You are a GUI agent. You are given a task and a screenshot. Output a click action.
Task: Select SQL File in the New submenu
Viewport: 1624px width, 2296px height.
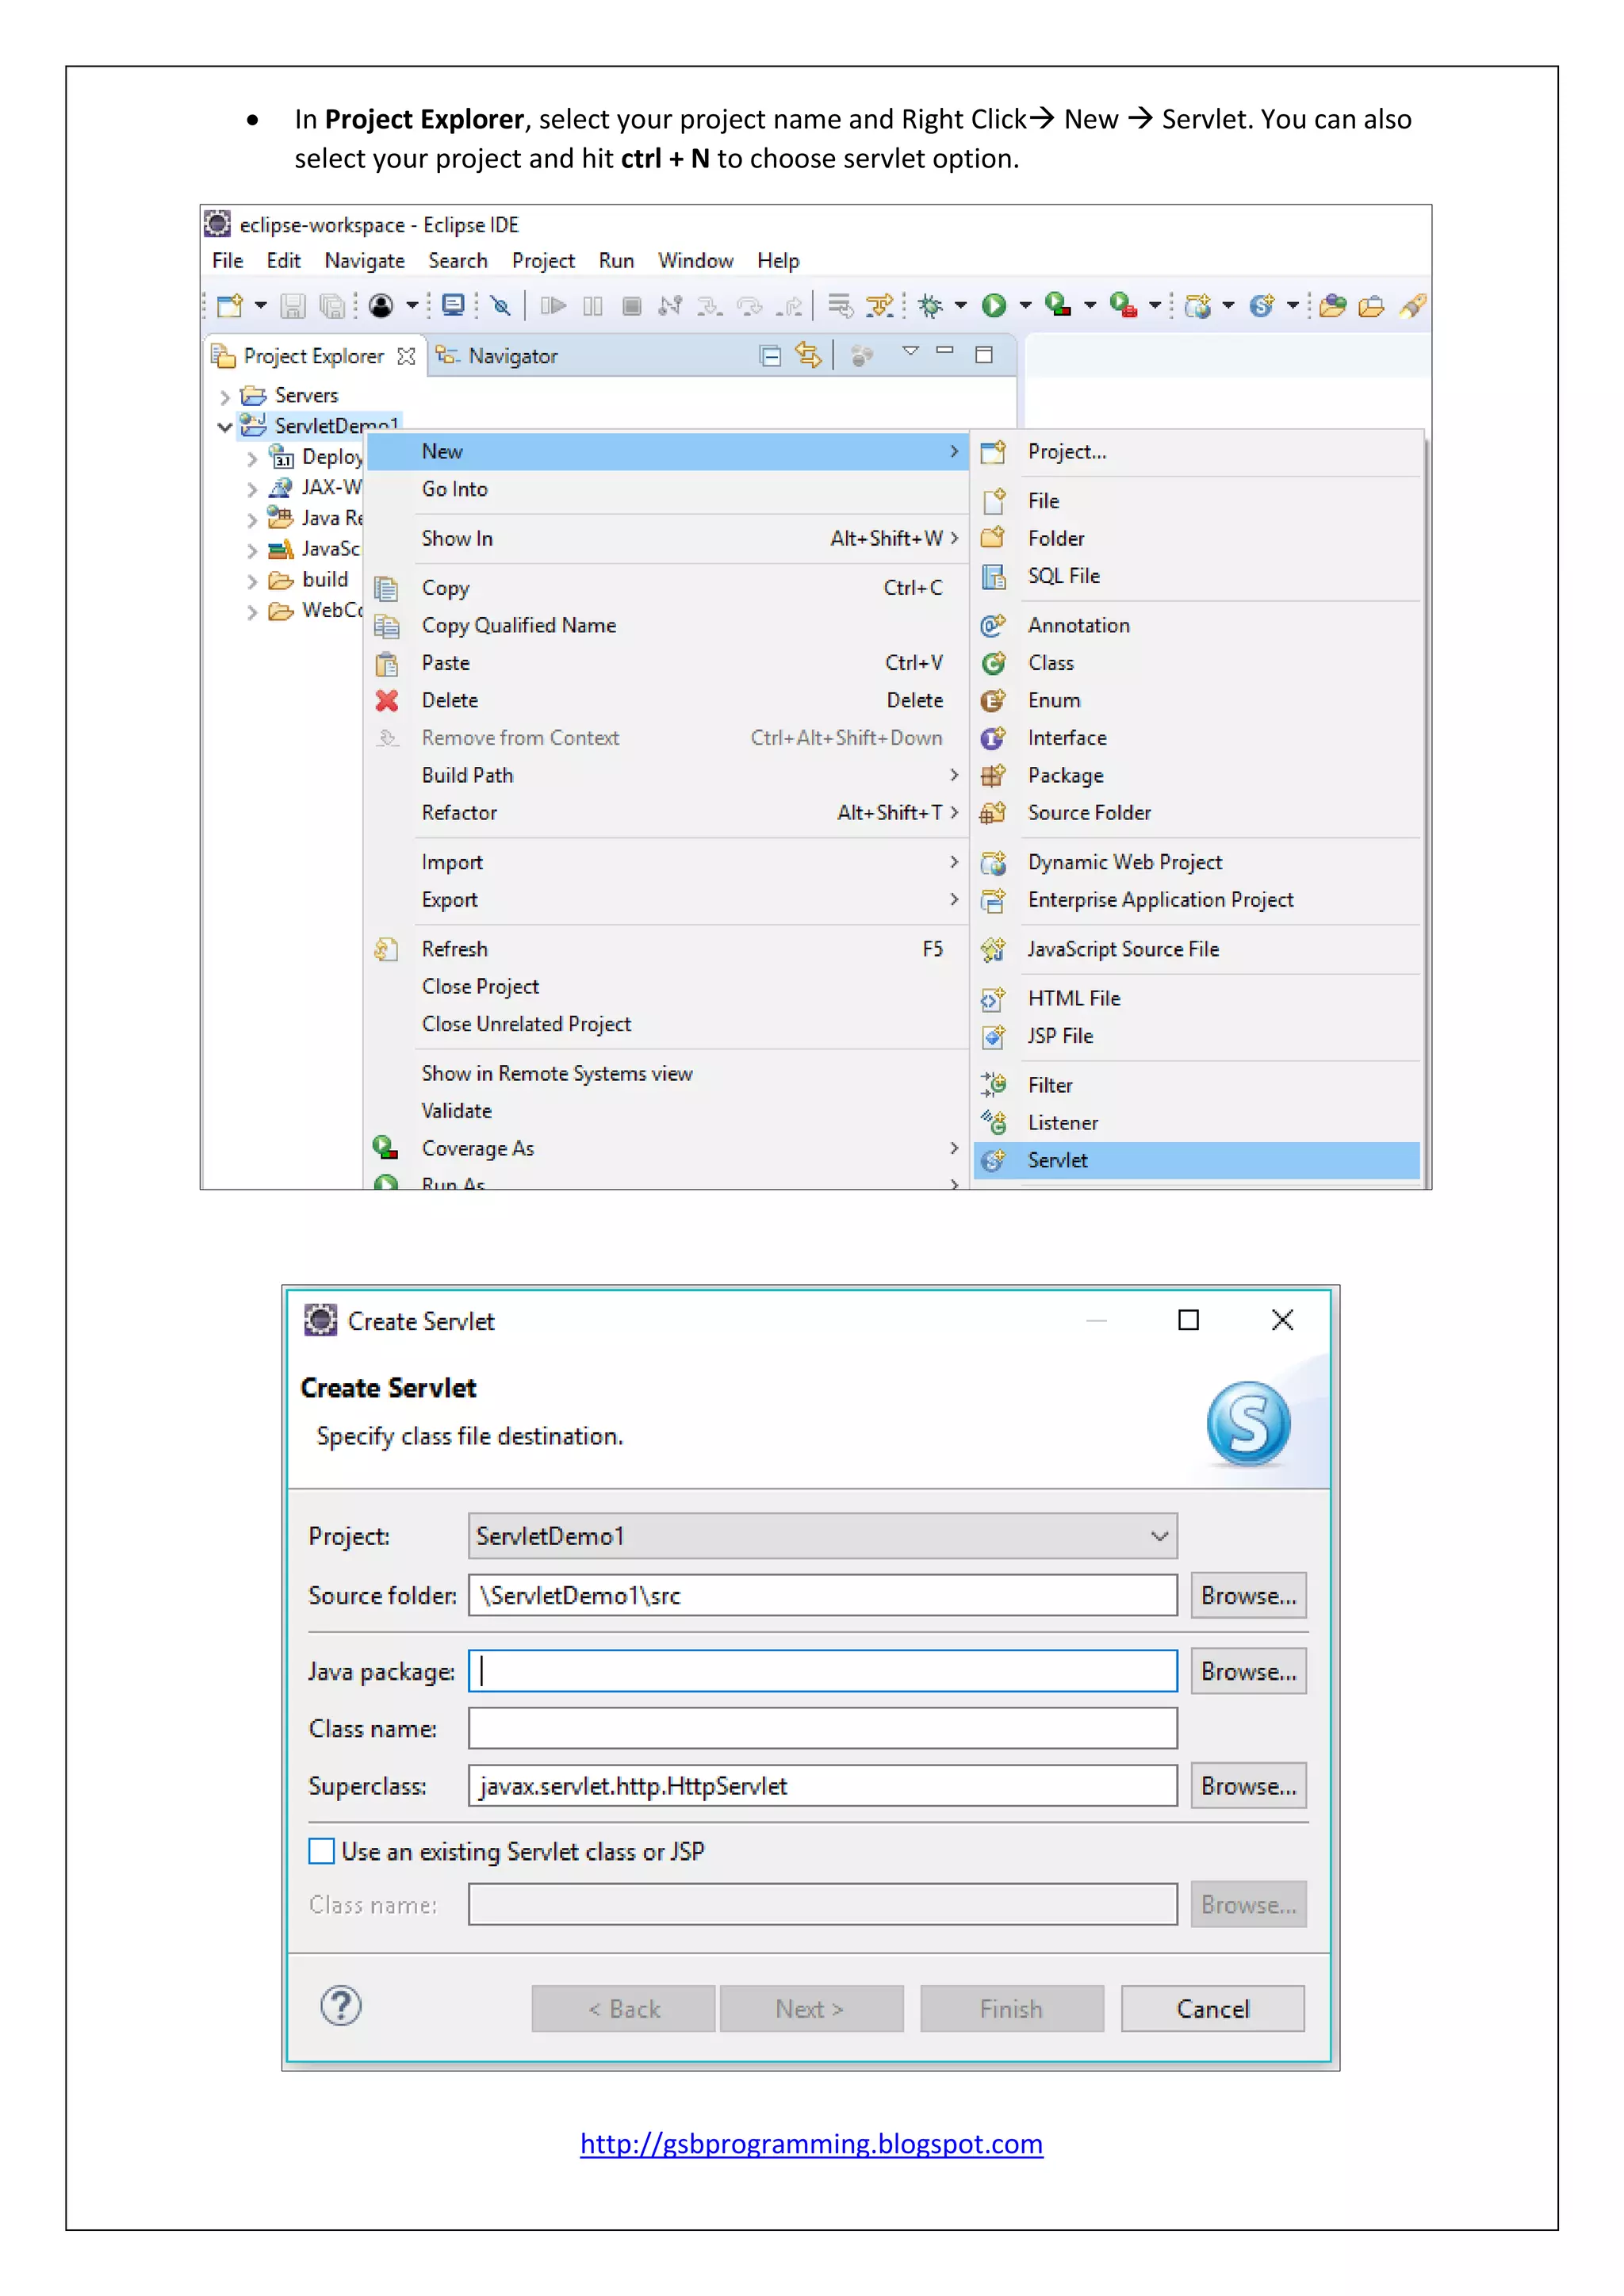point(1196,576)
